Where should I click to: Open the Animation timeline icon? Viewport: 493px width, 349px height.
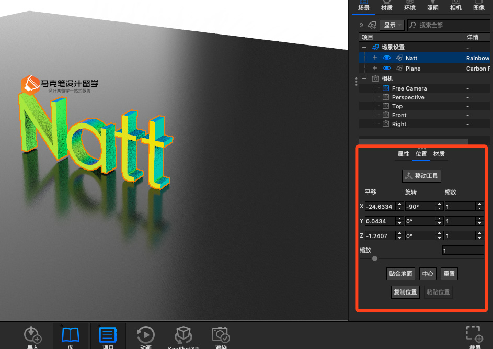[145, 335]
